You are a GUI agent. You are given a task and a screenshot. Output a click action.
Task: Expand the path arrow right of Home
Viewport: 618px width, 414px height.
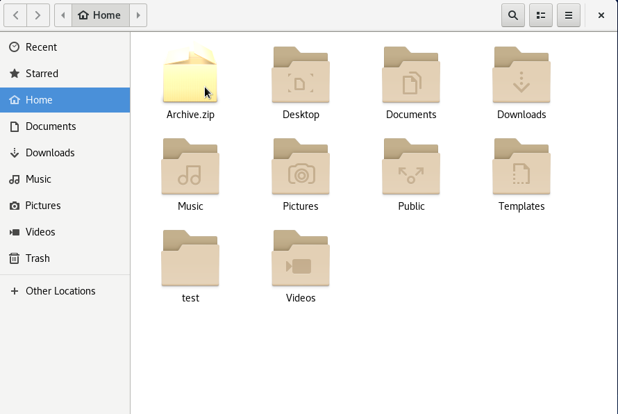click(137, 15)
